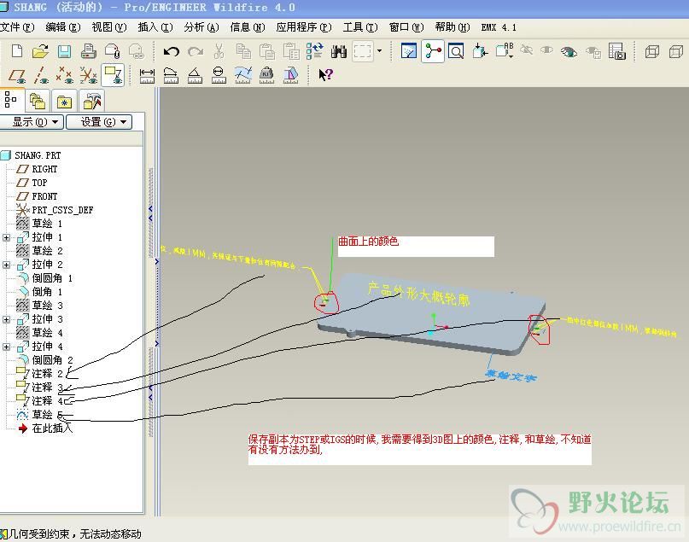Toggle annotation element display
The width and height of the screenshot is (689, 542).
tap(113, 75)
